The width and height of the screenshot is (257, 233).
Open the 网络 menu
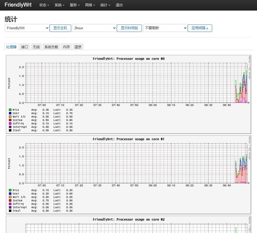click(x=90, y=5)
